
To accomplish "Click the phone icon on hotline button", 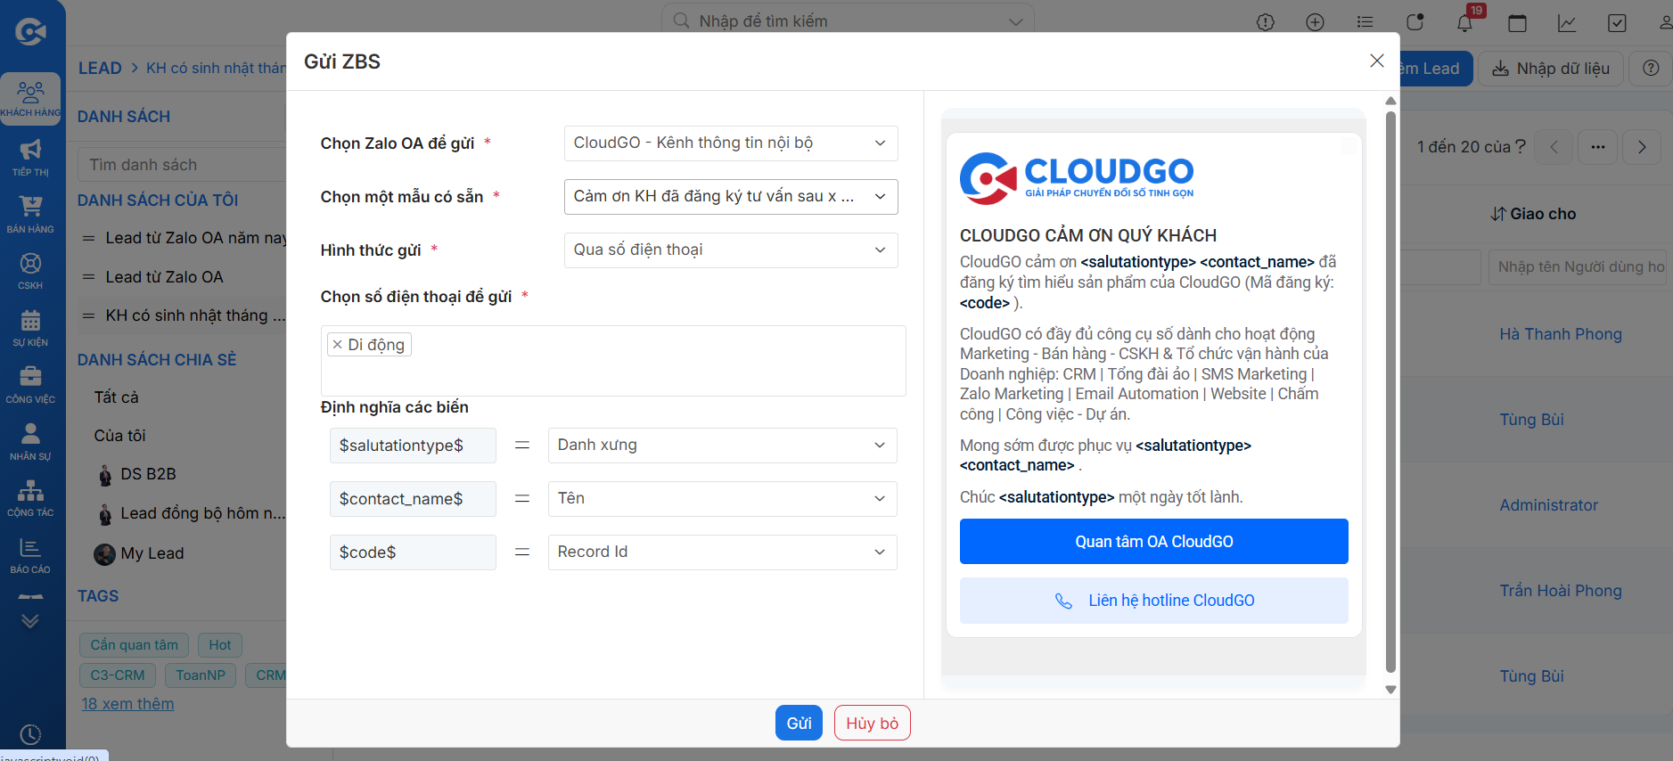I will [1063, 601].
